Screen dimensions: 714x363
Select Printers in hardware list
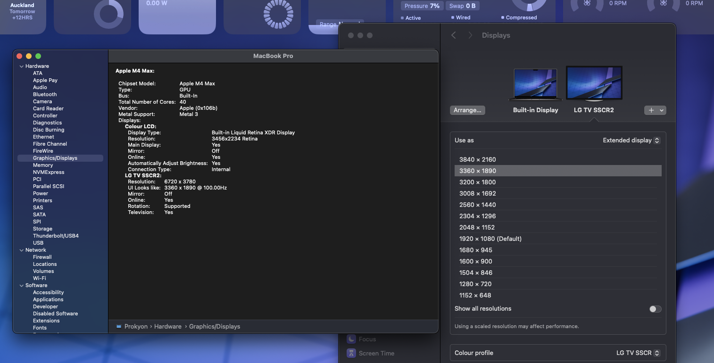tap(42, 200)
